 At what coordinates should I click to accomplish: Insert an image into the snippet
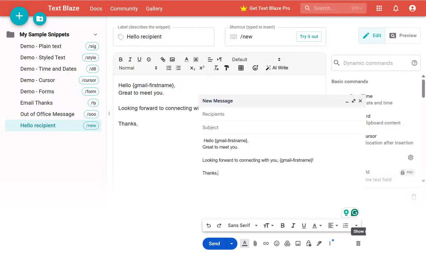pos(172,59)
